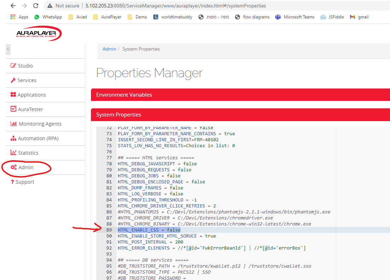Open the Microsoft Teams bookmark
Screen dimensions: 390x280
[x=295, y=17]
